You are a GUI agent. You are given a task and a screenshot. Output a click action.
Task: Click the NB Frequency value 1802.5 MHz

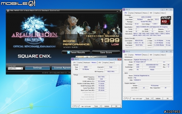[111, 72]
